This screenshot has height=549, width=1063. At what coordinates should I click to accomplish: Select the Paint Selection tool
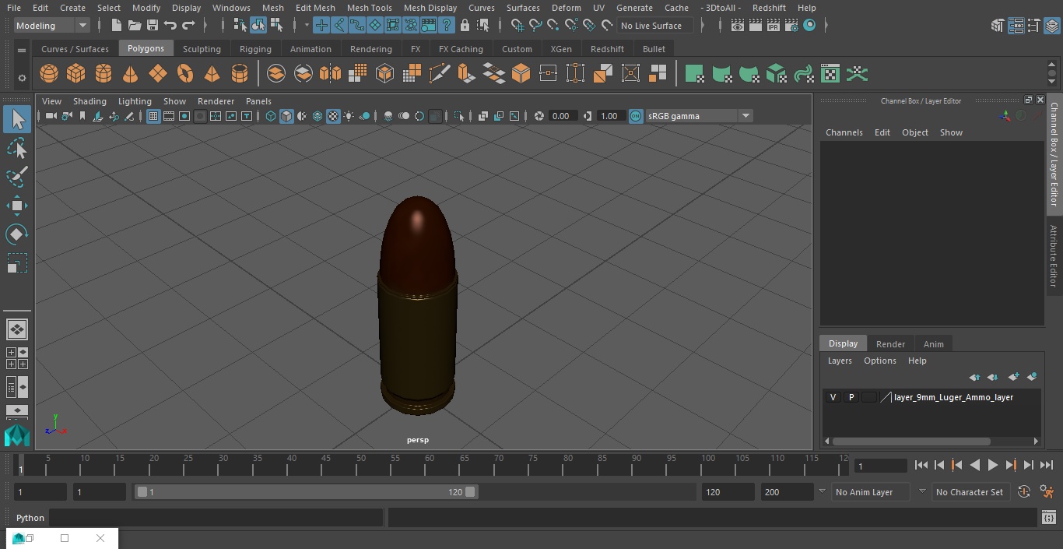pos(17,177)
